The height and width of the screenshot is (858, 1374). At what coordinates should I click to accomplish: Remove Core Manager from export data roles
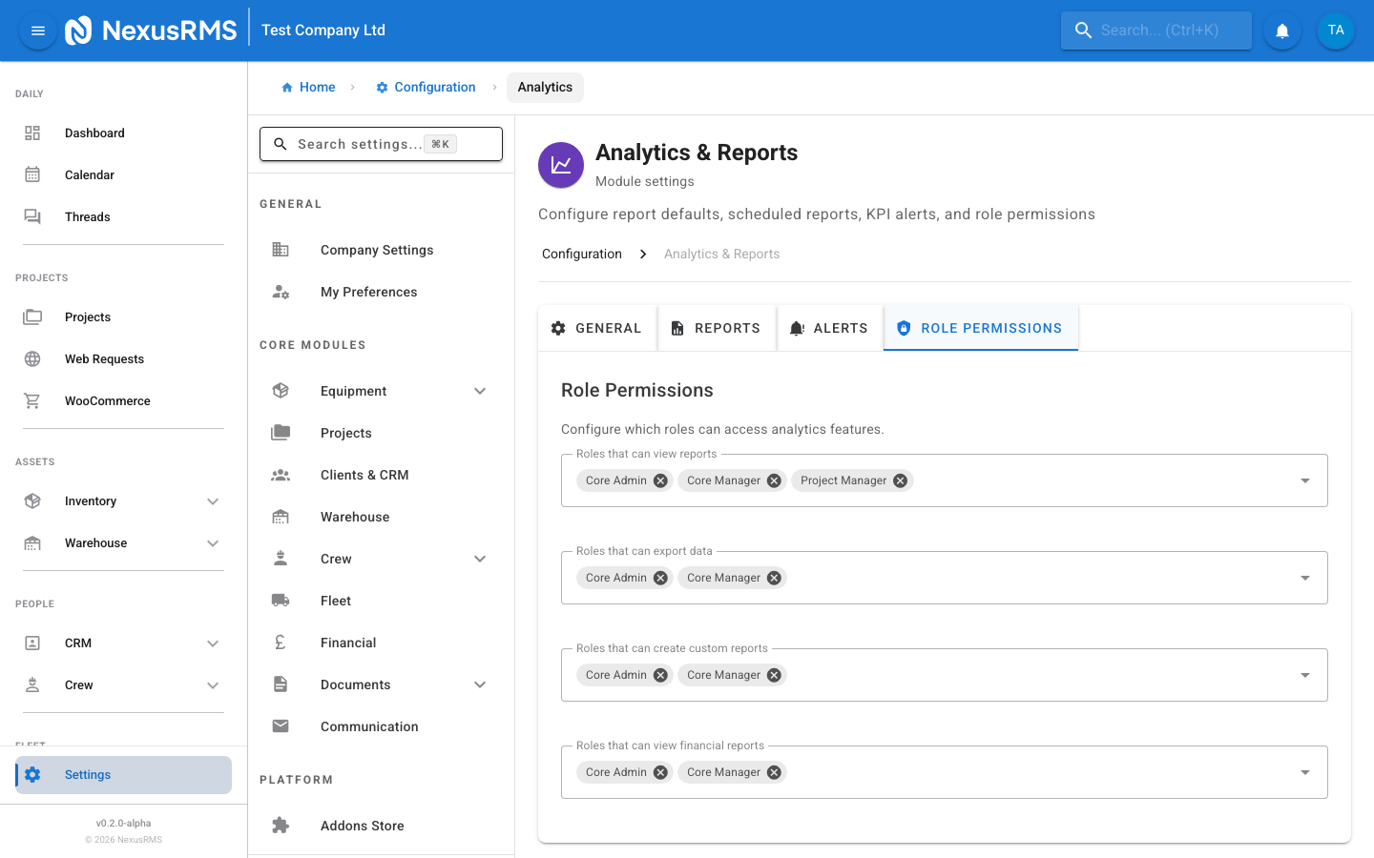tap(774, 577)
